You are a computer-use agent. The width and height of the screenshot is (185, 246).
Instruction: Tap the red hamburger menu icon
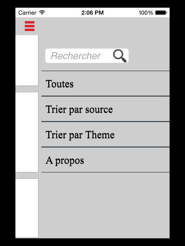tap(29, 26)
